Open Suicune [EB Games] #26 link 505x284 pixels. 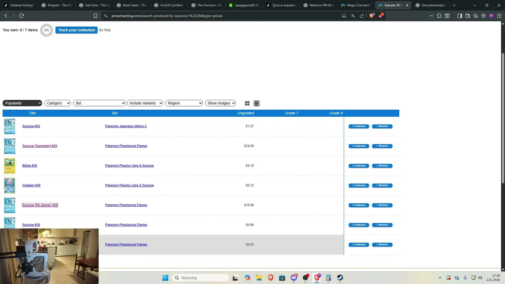(x=40, y=205)
